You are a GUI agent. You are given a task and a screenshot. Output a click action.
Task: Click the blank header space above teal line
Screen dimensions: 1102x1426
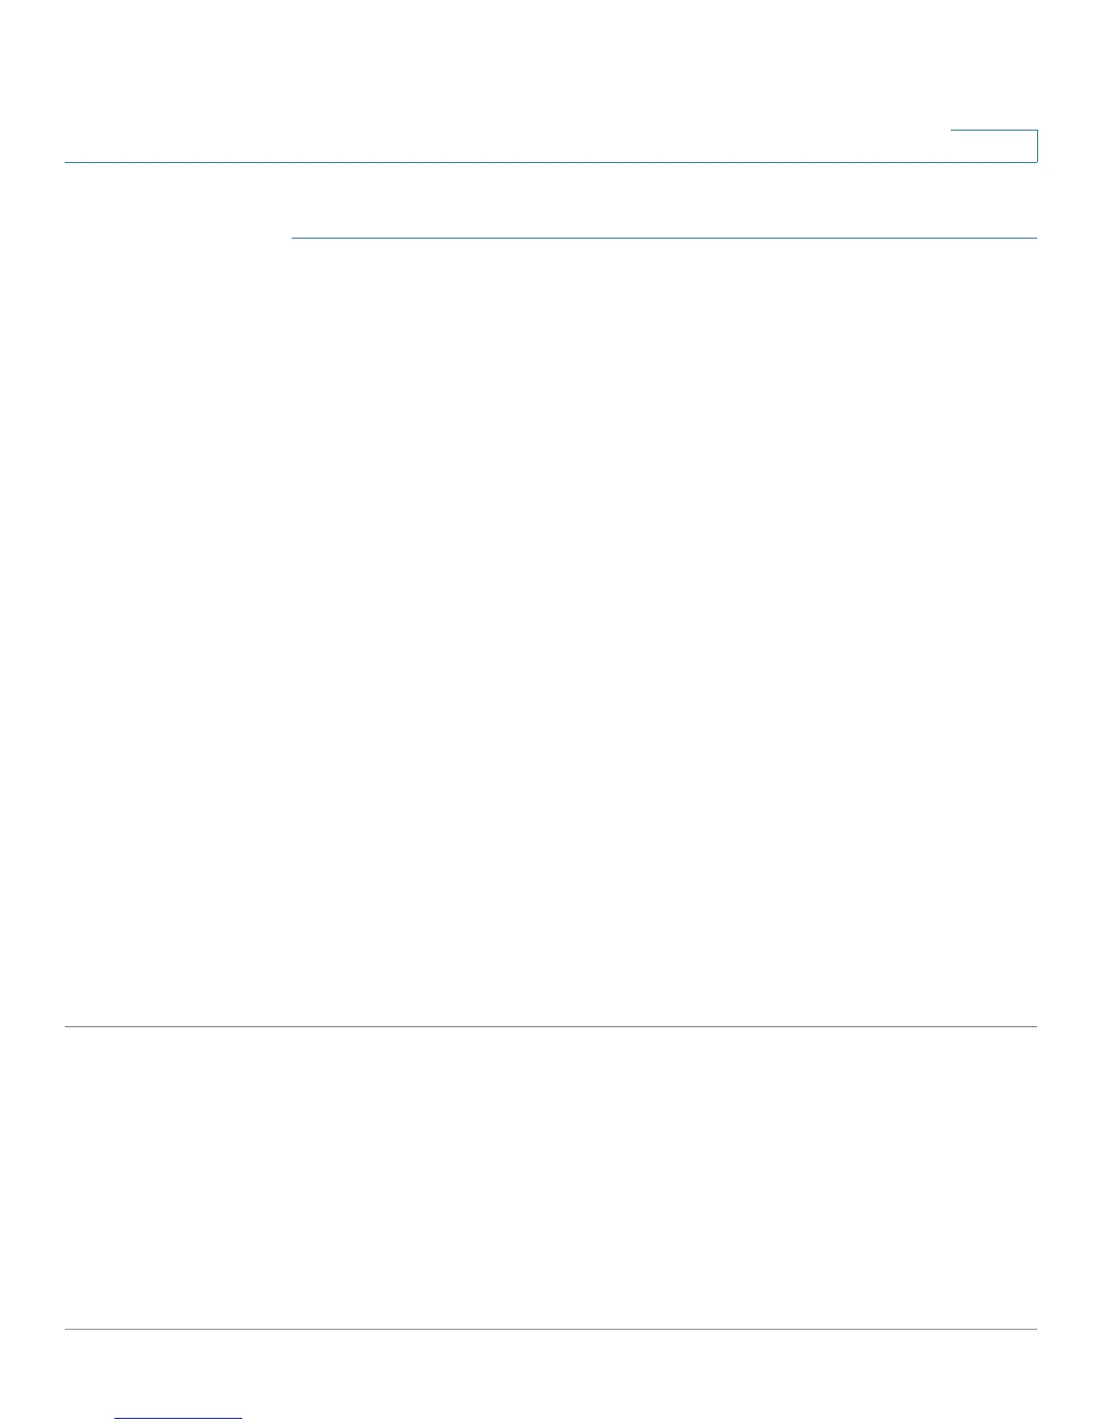(504, 81)
